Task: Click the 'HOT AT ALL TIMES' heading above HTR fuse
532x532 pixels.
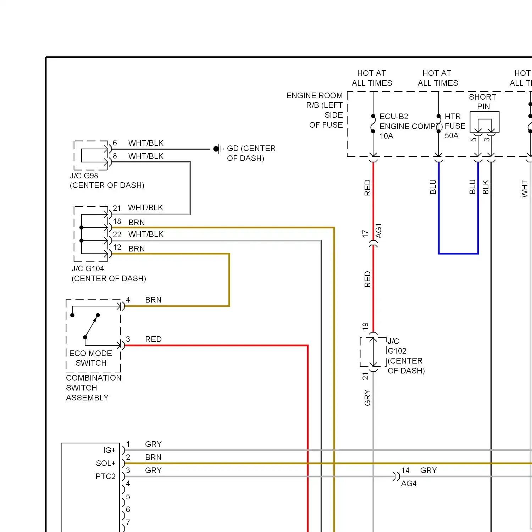Action: [x=438, y=78]
